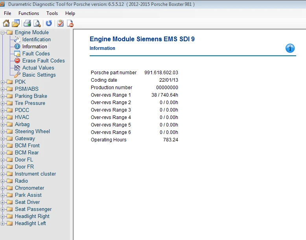Click the document with red minus icon
This screenshot has width=306, height=240.
[70, 24]
